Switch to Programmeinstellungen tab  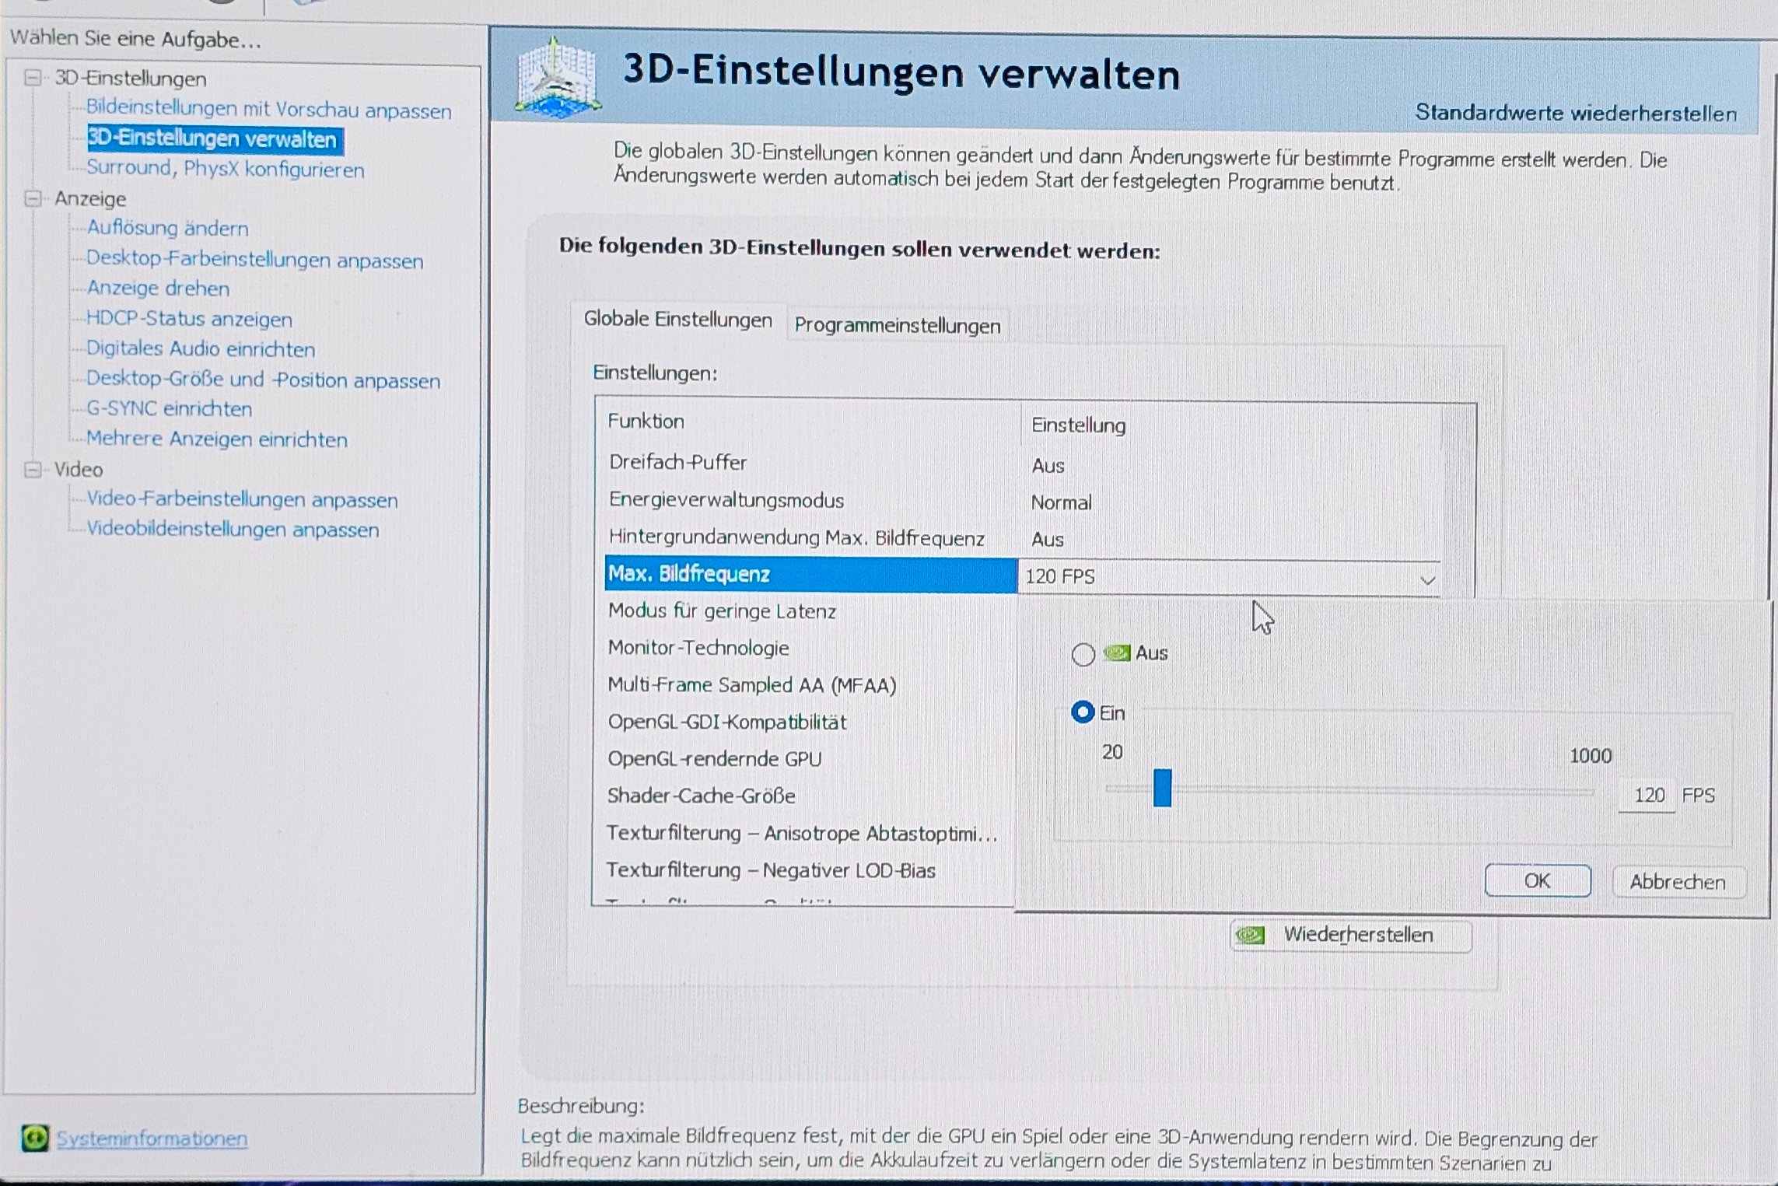pyautogui.click(x=897, y=326)
